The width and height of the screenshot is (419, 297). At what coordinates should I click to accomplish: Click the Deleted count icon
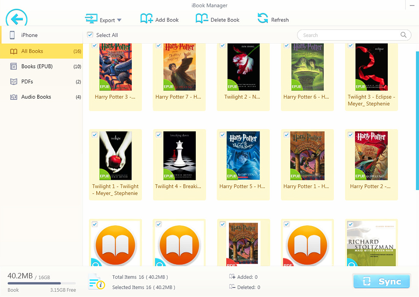[x=232, y=287]
